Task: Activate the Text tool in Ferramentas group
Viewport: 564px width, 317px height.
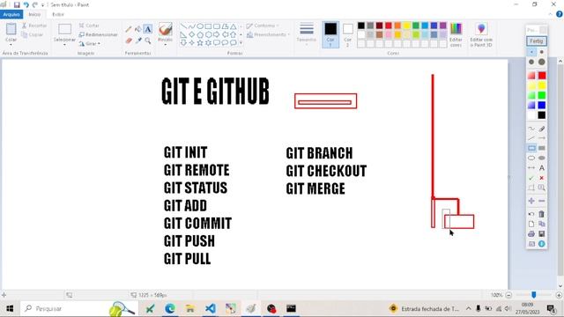Action: point(148,29)
